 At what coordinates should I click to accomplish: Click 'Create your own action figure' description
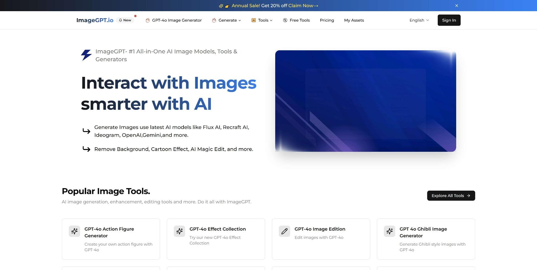pyautogui.click(x=119, y=247)
